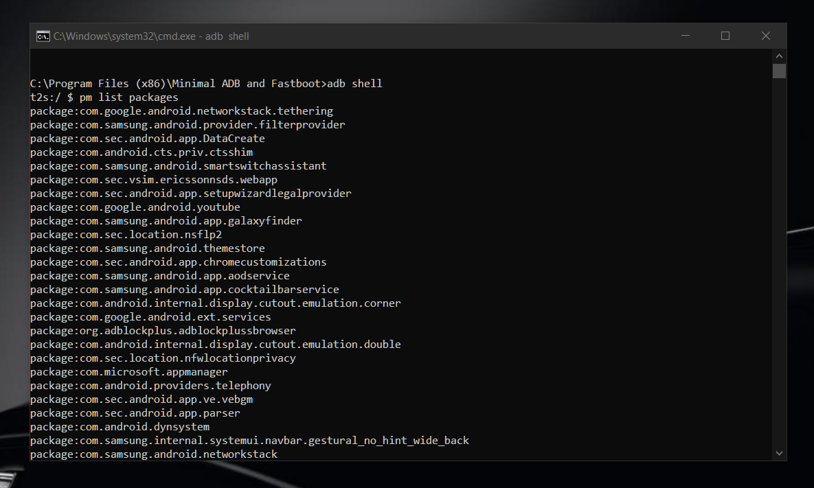Click the com.android.dynsystem package line

click(x=120, y=427)
